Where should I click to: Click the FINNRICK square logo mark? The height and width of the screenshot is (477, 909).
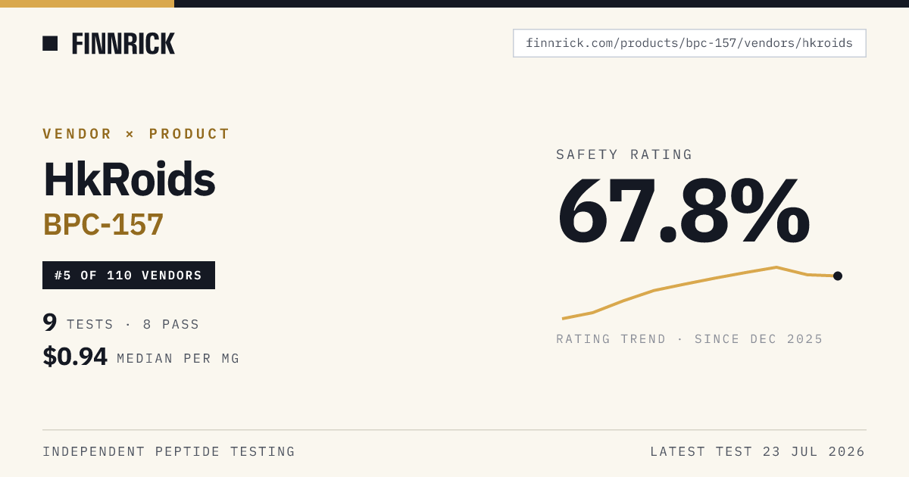(x=50, y=43)
